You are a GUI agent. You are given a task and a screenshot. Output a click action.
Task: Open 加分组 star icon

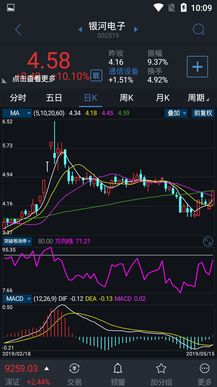(x=161, y=373)
